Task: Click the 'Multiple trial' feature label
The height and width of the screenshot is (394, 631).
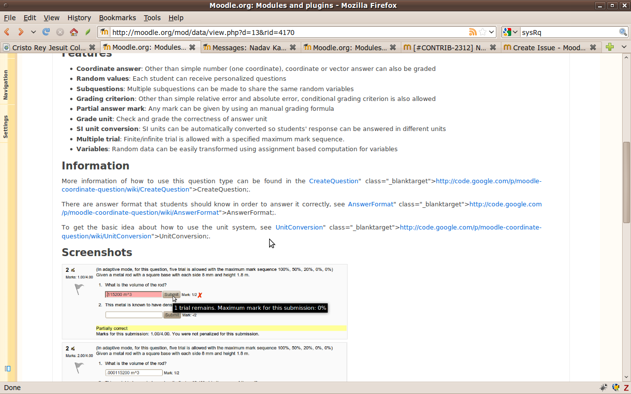Action: coord(98,139)
